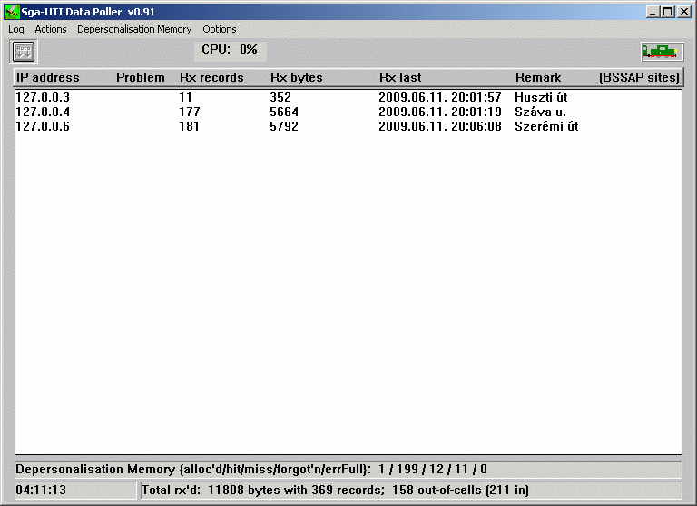Click the green train icon

(662, 51)
